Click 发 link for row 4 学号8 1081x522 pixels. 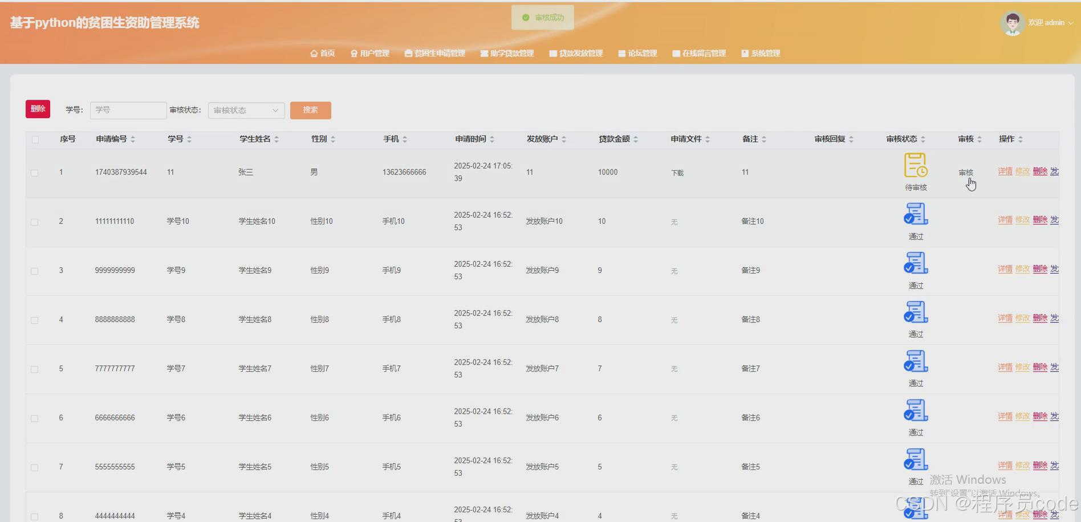[1054, 317]
